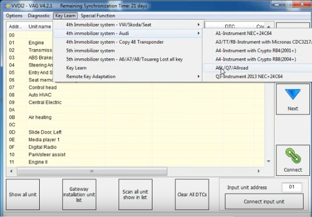Click the Connect input unit button

264,202
